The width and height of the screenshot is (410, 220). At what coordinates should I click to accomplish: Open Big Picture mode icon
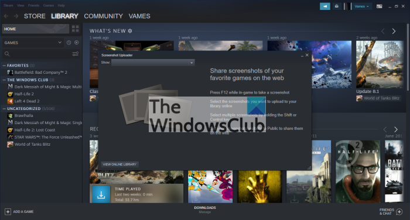pos(379,6)
